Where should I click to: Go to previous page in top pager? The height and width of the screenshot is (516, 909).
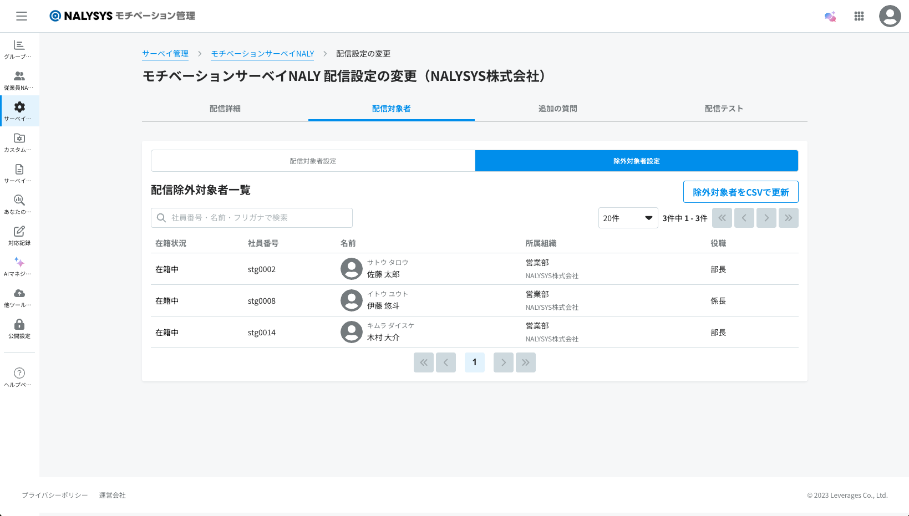coord(744,218)
